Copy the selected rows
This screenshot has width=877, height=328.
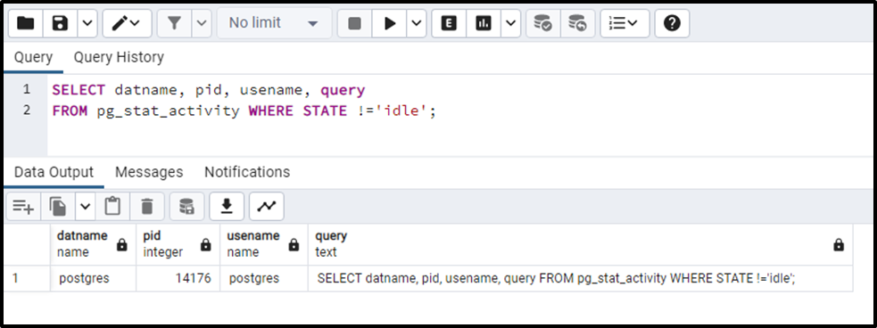coord(58,207)
